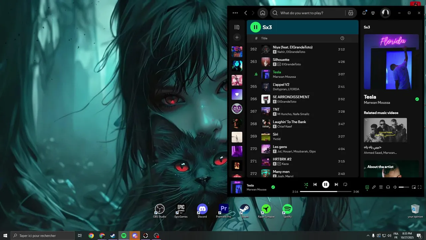Adjust the volume slider

[404, 187]
